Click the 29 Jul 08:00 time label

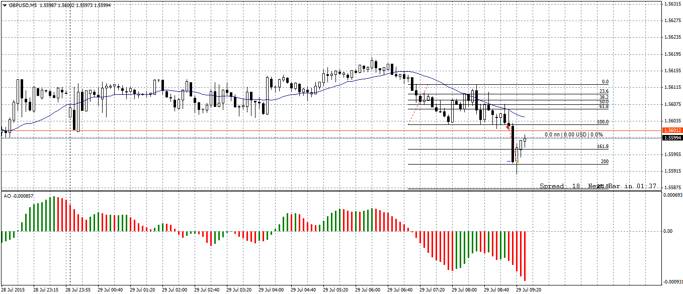pyautogui.click(x=464, y=290)
